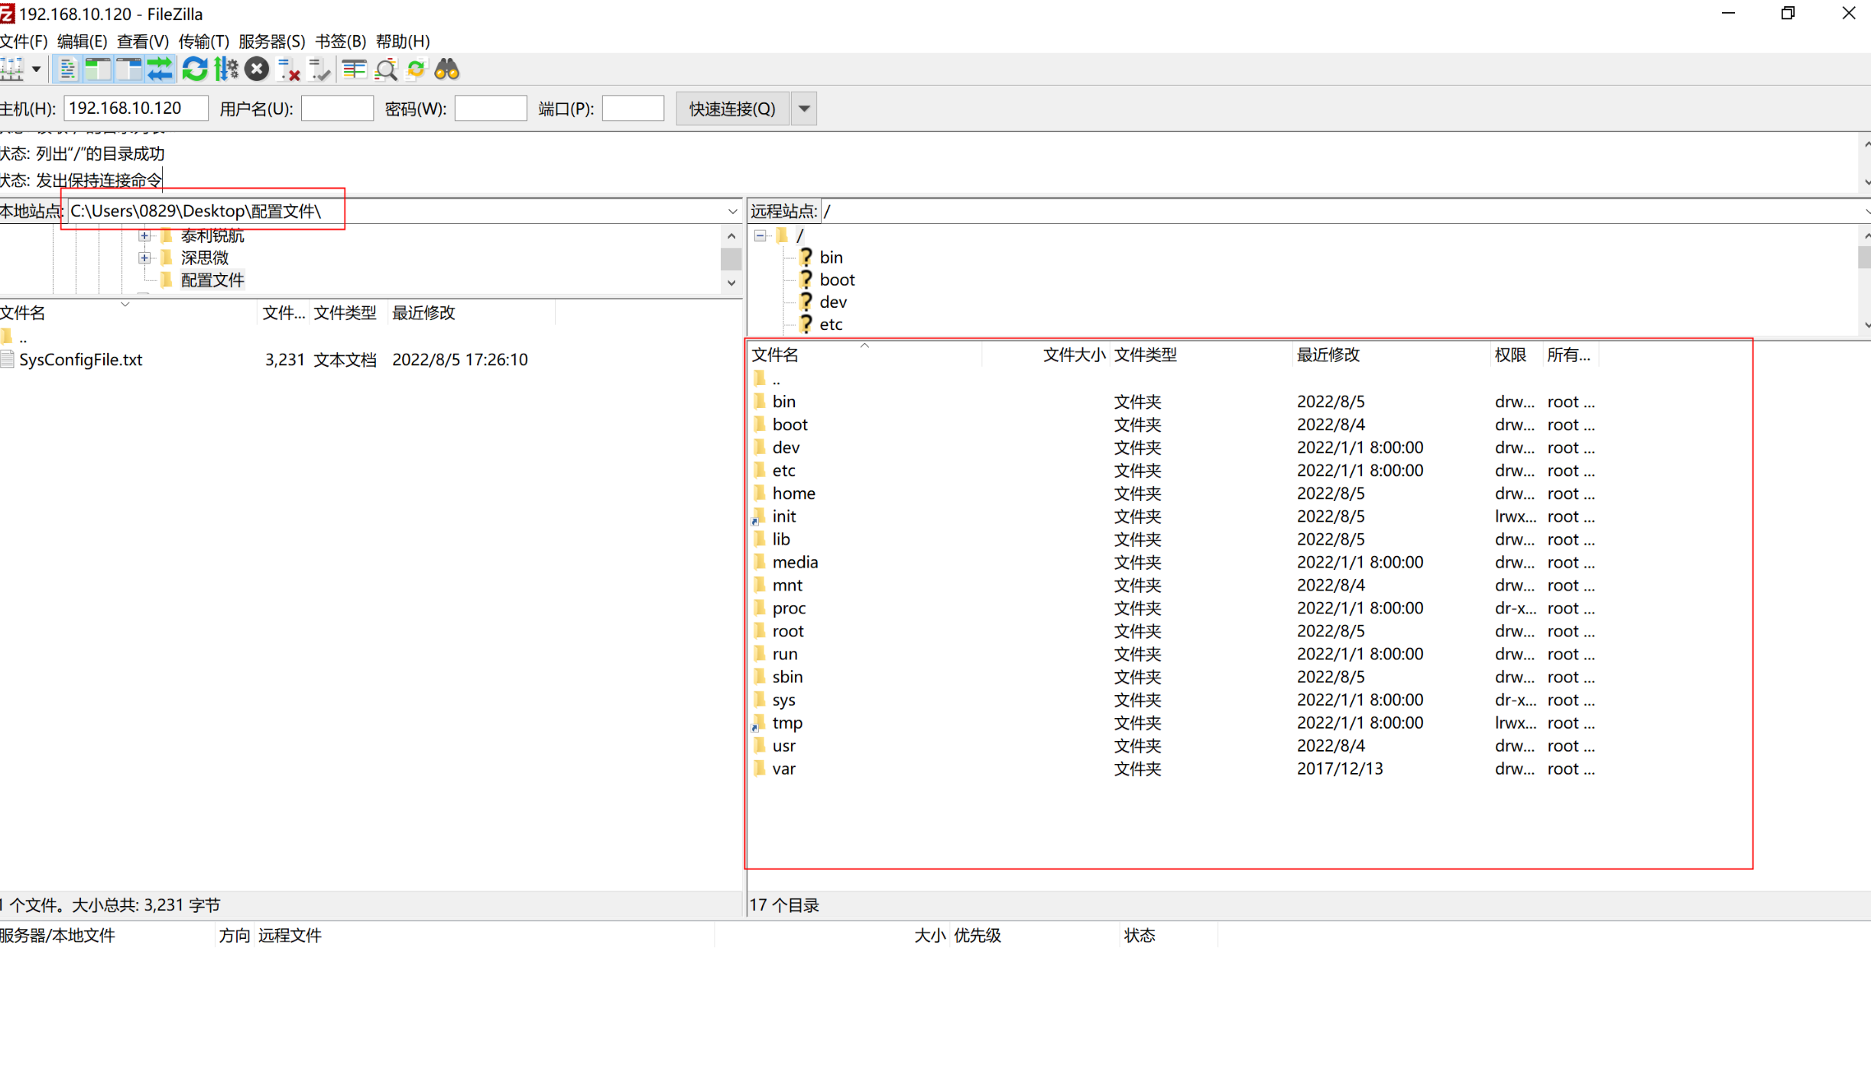Select the SysConfigFile.txt local file

80,360
